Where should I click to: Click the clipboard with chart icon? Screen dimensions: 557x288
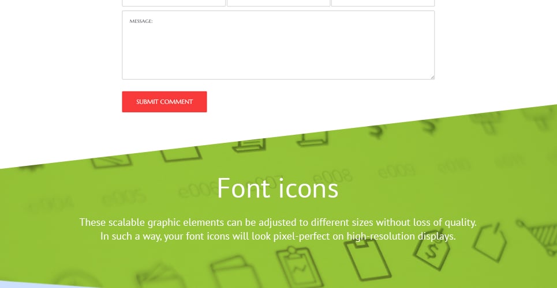pyautogui.click(x=294, y=267)
